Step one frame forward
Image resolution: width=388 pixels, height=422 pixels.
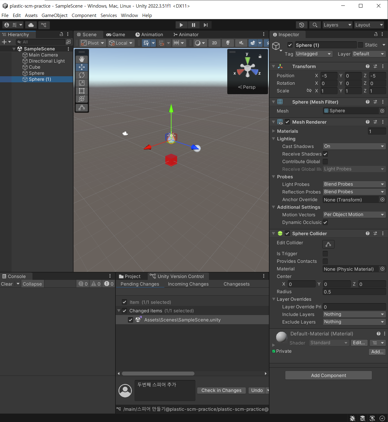pos(206,25)
